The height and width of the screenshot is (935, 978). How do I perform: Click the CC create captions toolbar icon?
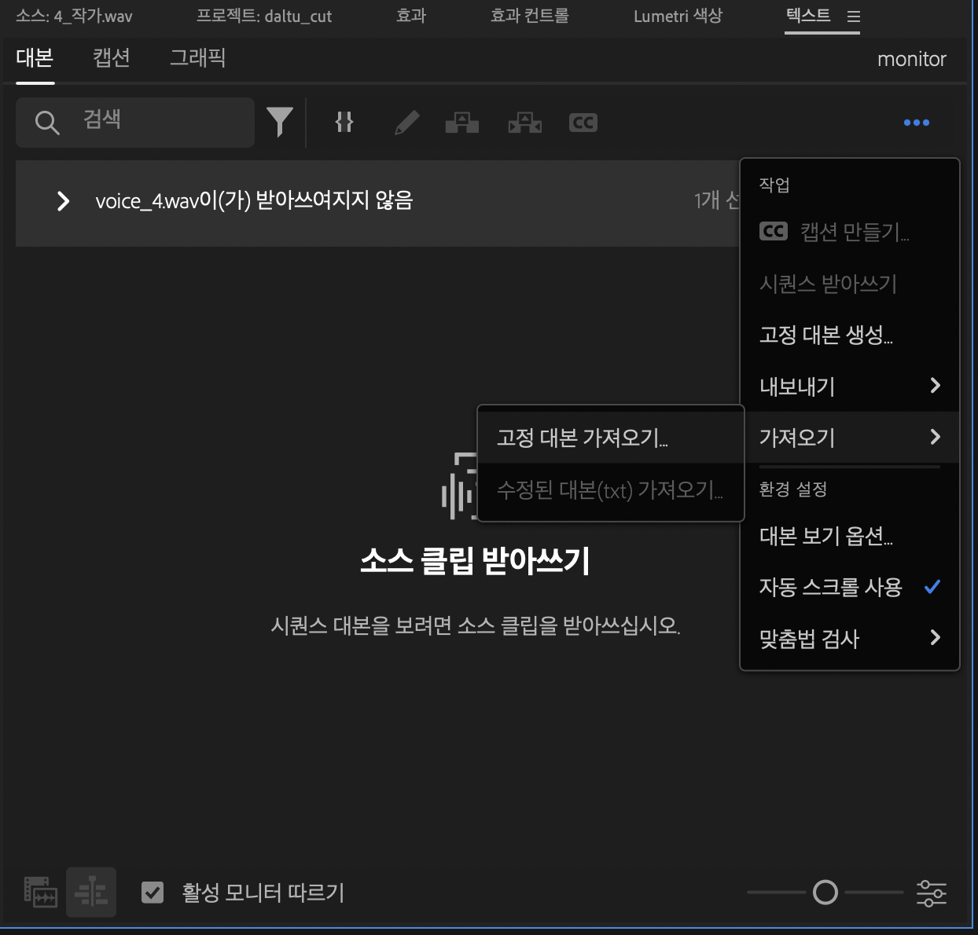coord(583,122)
